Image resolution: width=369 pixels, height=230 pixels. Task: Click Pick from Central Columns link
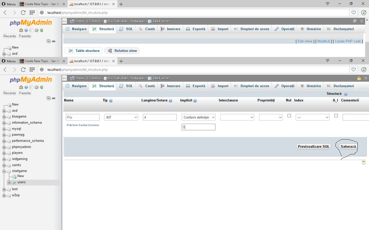(83, 125)
